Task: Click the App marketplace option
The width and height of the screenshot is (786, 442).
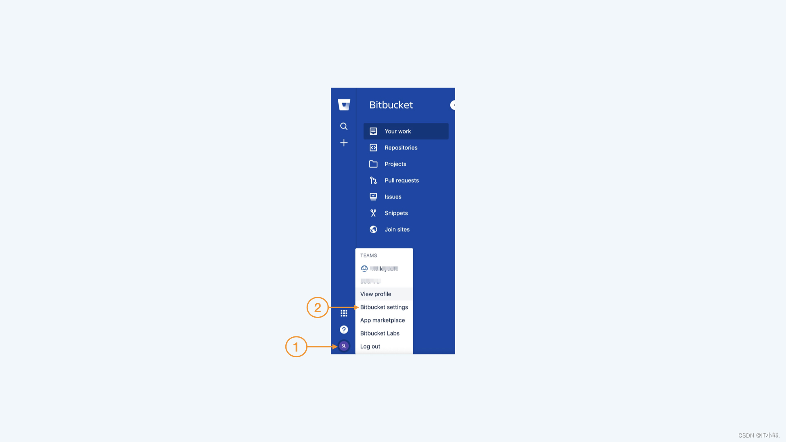Action: [383, 320]
